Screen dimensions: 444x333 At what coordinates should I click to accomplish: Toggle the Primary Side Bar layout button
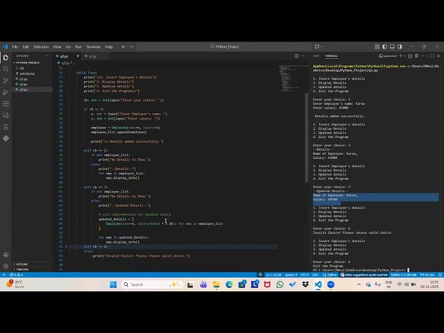(384, 46)
